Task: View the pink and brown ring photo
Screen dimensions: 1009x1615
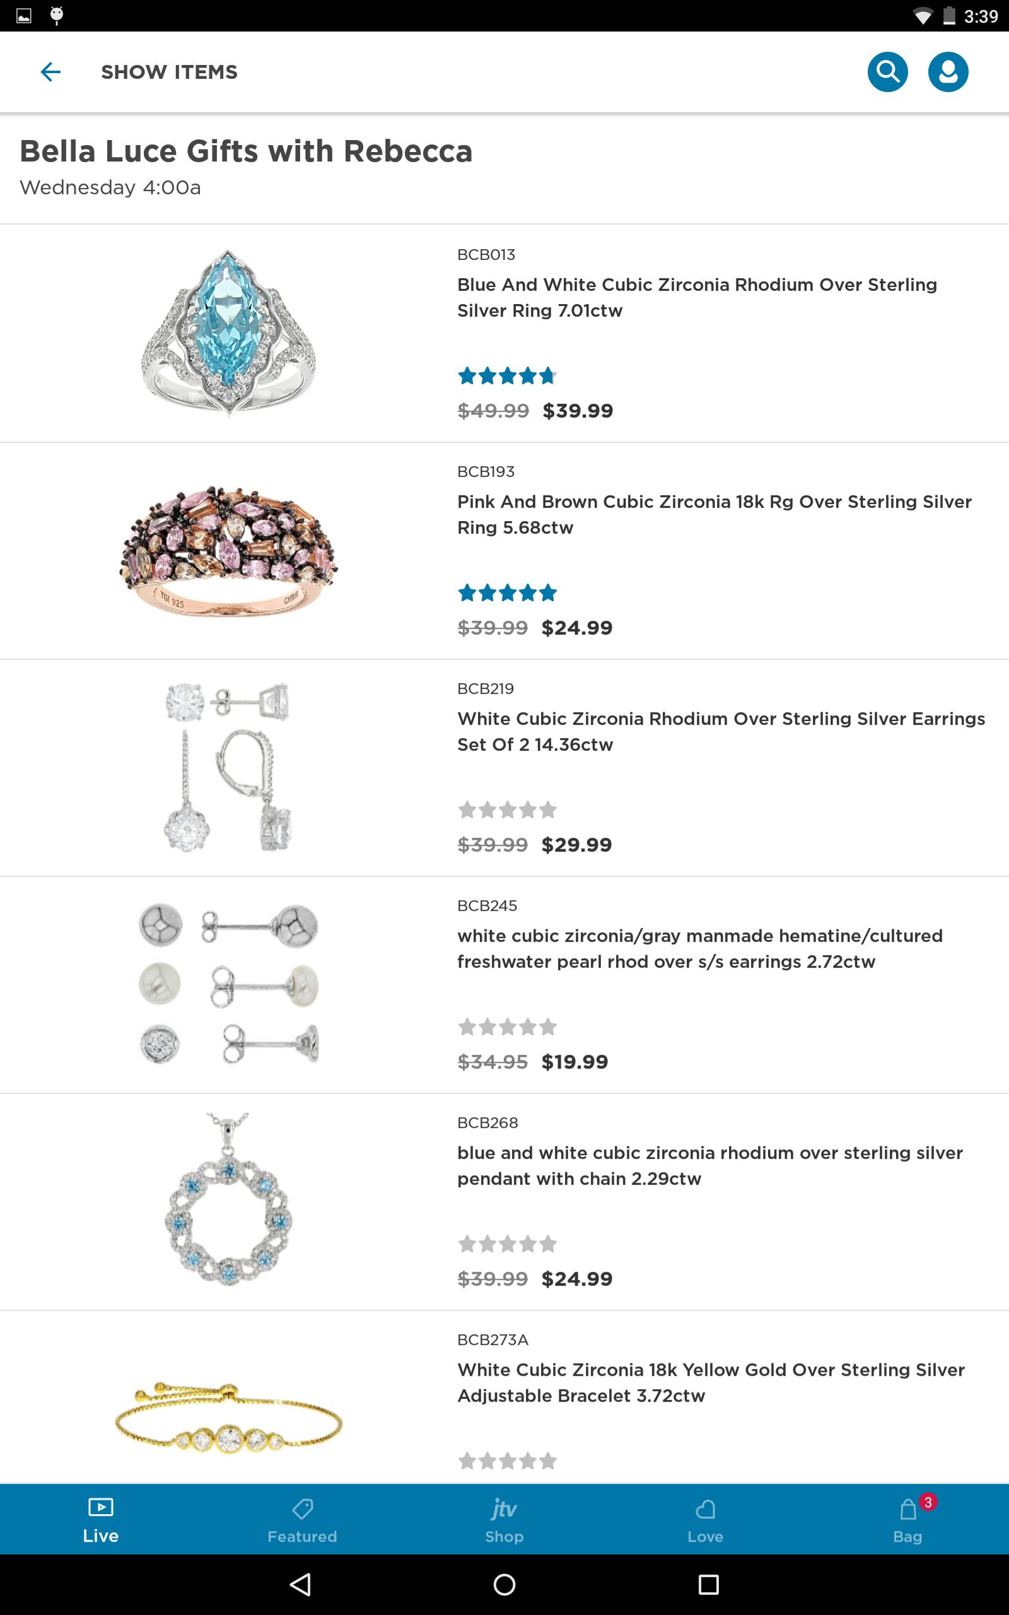Action: 228,551
